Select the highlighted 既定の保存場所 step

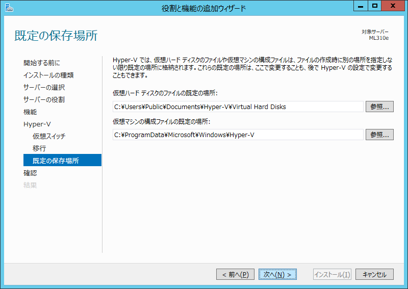pos(56,161)
